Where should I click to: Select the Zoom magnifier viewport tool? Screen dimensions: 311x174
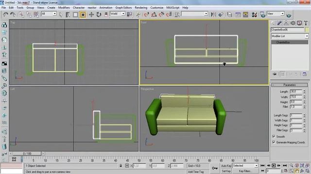(x=292, y=165)
